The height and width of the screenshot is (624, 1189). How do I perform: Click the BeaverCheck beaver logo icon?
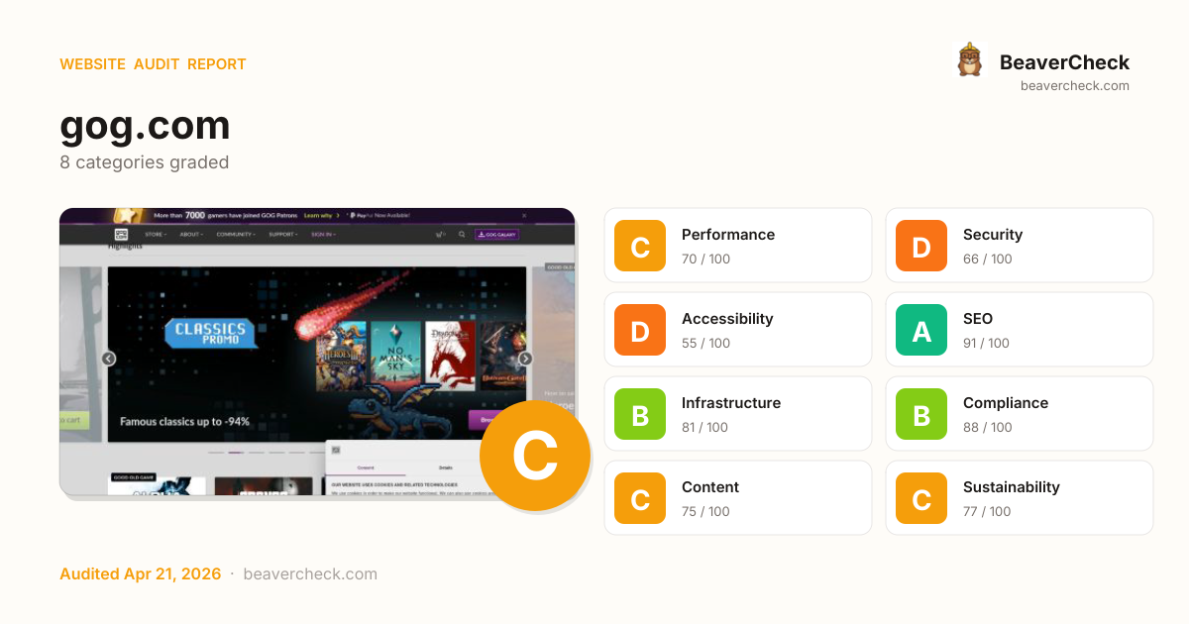click(969, 59)
